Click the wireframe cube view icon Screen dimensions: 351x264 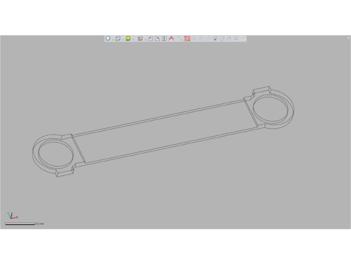[x=118, y=39]
